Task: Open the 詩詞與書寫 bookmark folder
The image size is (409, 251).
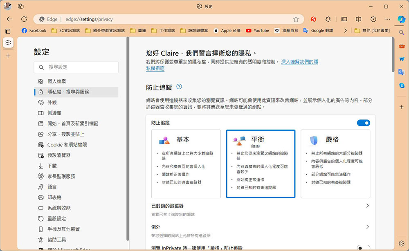Action: coord(194,31)
